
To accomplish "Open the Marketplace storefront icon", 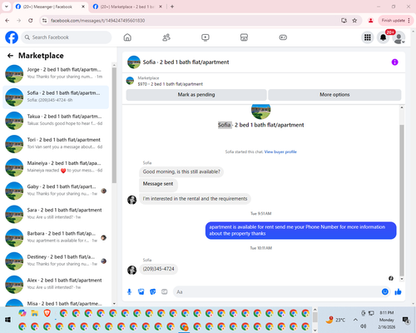I will tap(244, 37).
